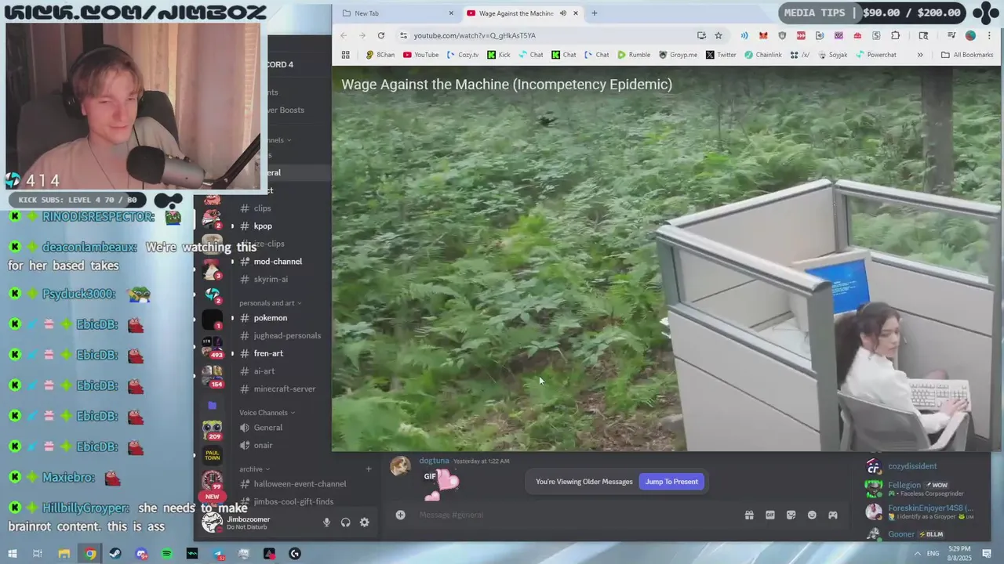Viewport: 1004px width, 564px height.
Task: Open the Soyjak bookmark
Action: point(835,55)
